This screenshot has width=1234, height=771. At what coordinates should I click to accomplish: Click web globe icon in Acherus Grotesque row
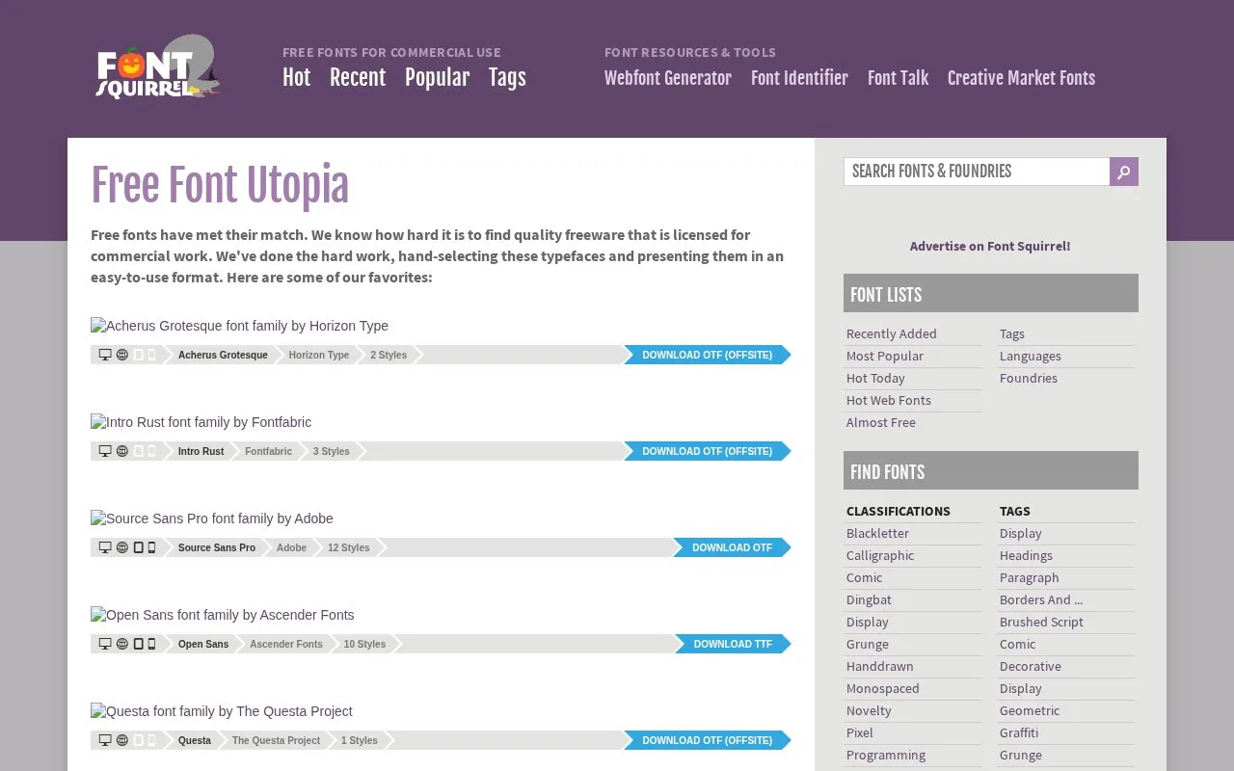click(x=122, y=355)
